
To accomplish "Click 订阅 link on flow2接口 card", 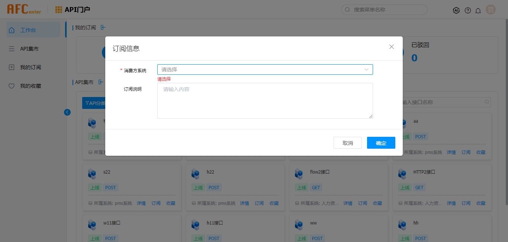I will pyautogui.click(x=363, y=203).
